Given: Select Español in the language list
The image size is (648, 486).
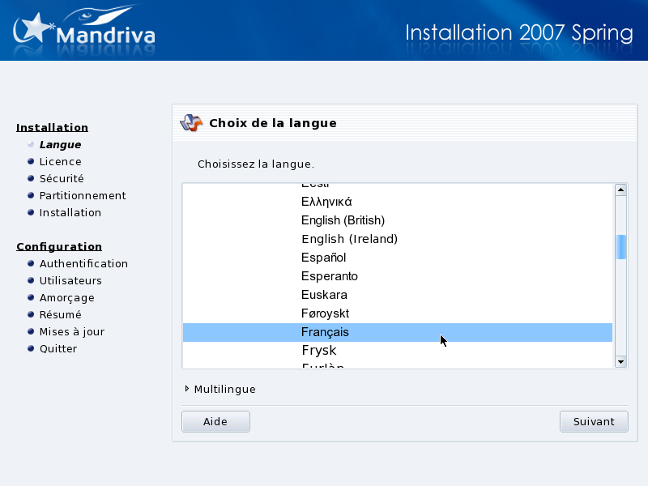Looking at the screenshot, I should [323, 258].
